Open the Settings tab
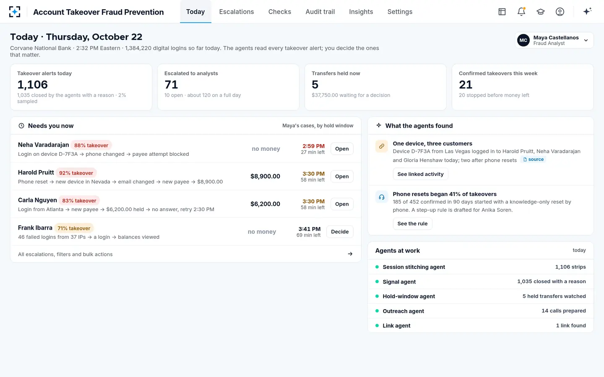This screenshot has width=604, height=377. (400, 12)
